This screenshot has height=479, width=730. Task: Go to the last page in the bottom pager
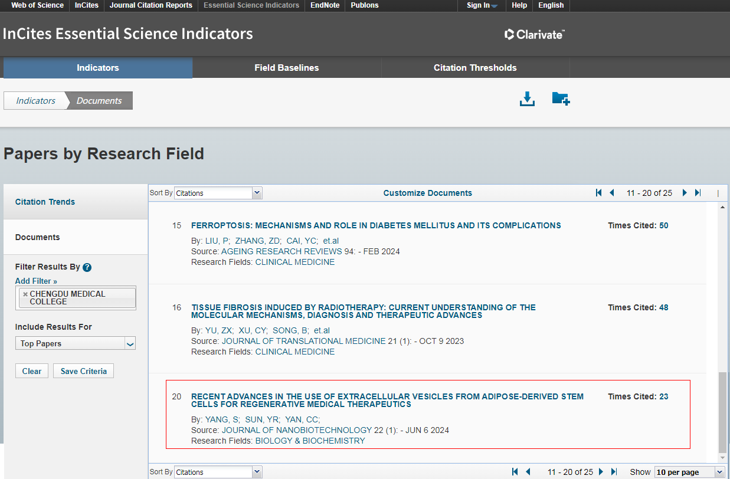click(614, 472)
